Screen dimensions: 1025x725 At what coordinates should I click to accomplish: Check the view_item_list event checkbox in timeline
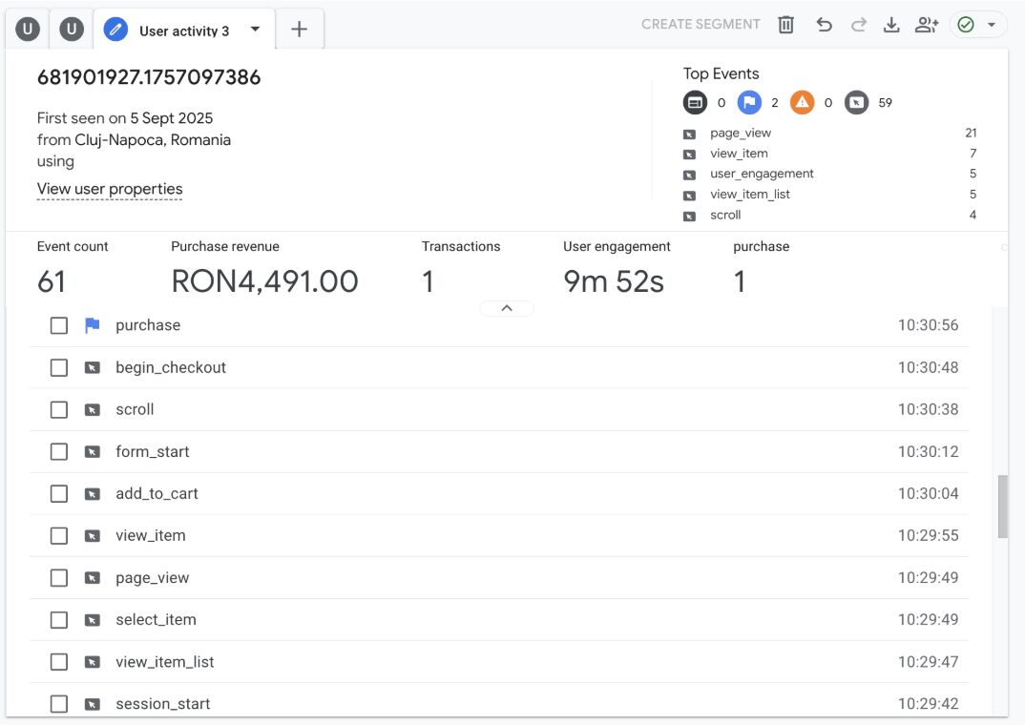pos(59,662)
